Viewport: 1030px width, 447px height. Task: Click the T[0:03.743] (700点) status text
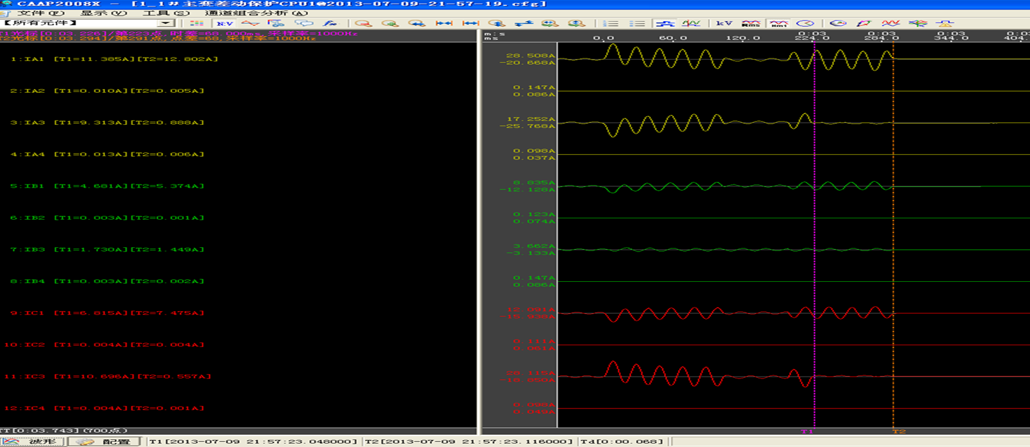[x=64, y=431]
